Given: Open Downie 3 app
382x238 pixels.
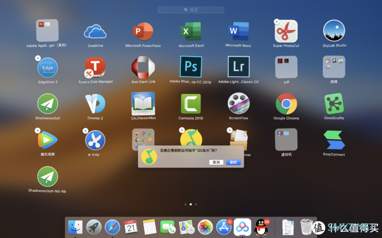Looking at the screenshot, I should (95, 104).
